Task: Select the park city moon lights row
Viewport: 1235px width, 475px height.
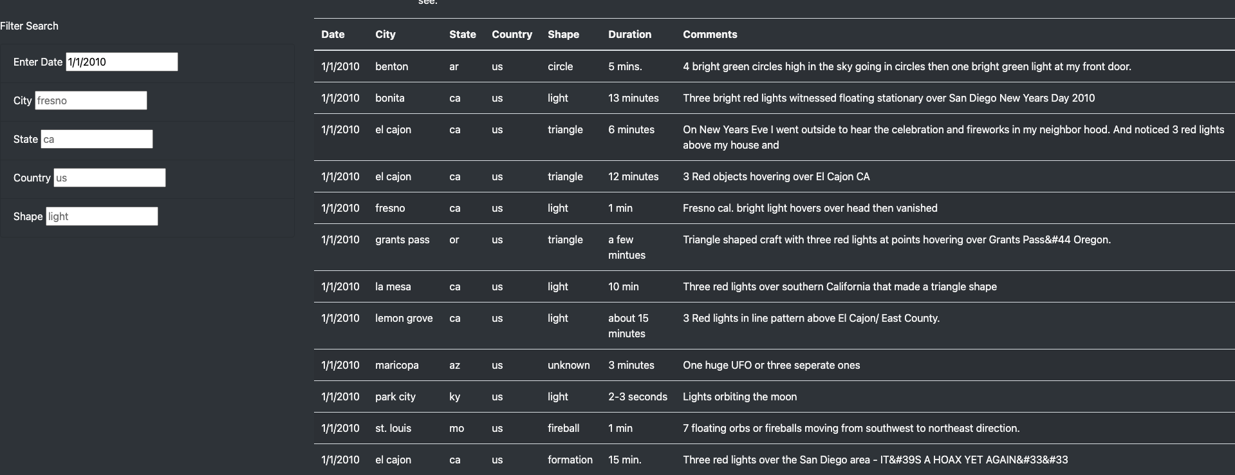Action: (579, 396)
